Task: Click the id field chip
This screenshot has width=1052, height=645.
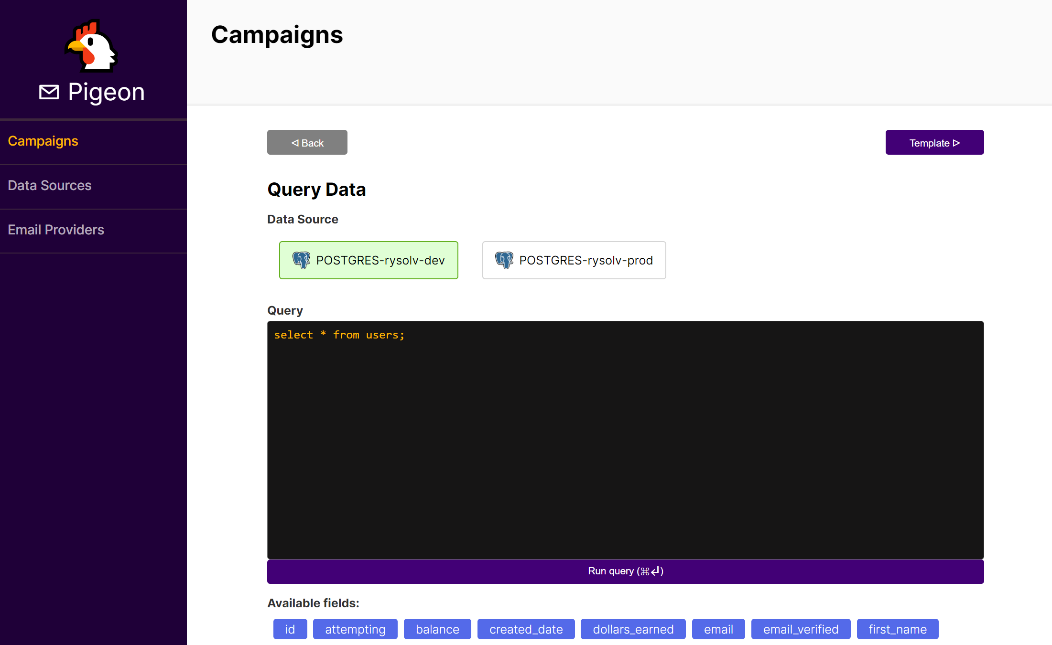Action: (290, 629)
